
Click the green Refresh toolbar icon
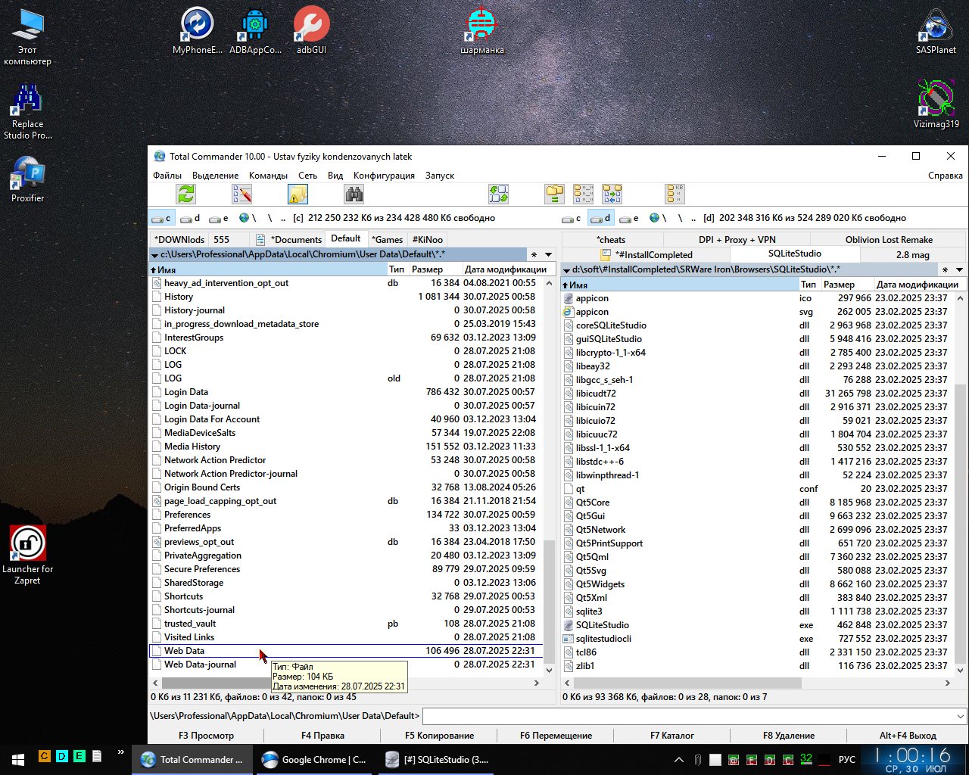tap(186, 195)
